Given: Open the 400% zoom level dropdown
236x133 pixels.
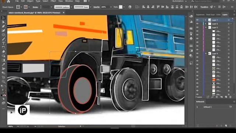Looking at the screenshot, I should (18, 126).
